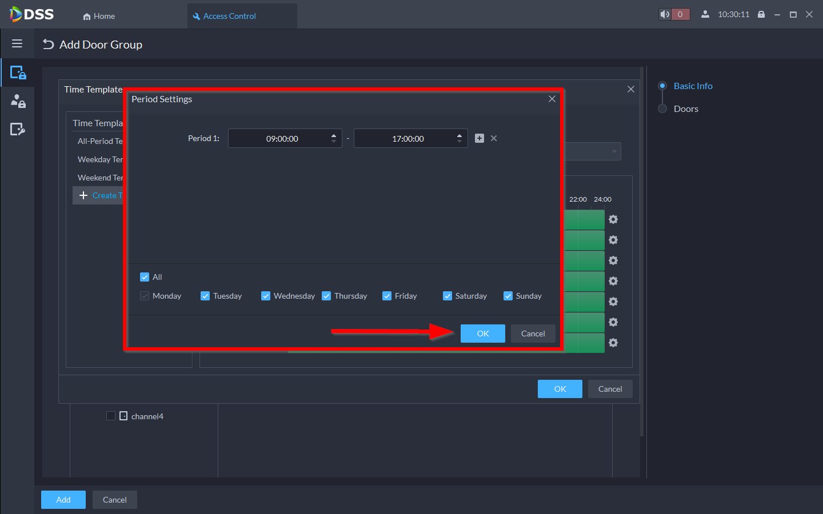Open the person permissions sidebar icon

(x=18, y=102)
